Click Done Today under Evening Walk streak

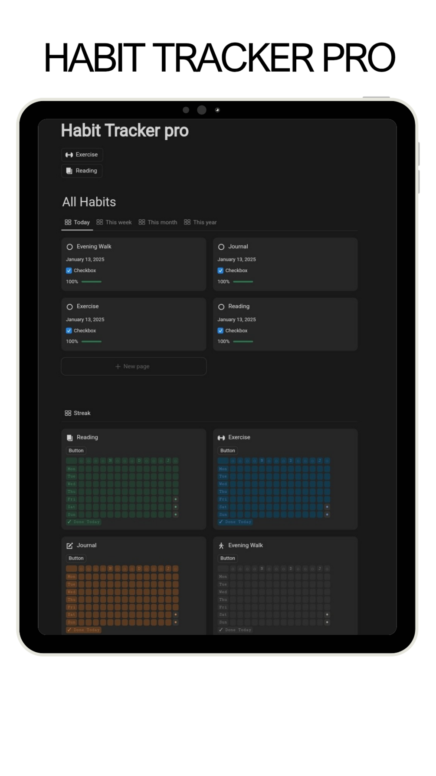tap(235, 630)
